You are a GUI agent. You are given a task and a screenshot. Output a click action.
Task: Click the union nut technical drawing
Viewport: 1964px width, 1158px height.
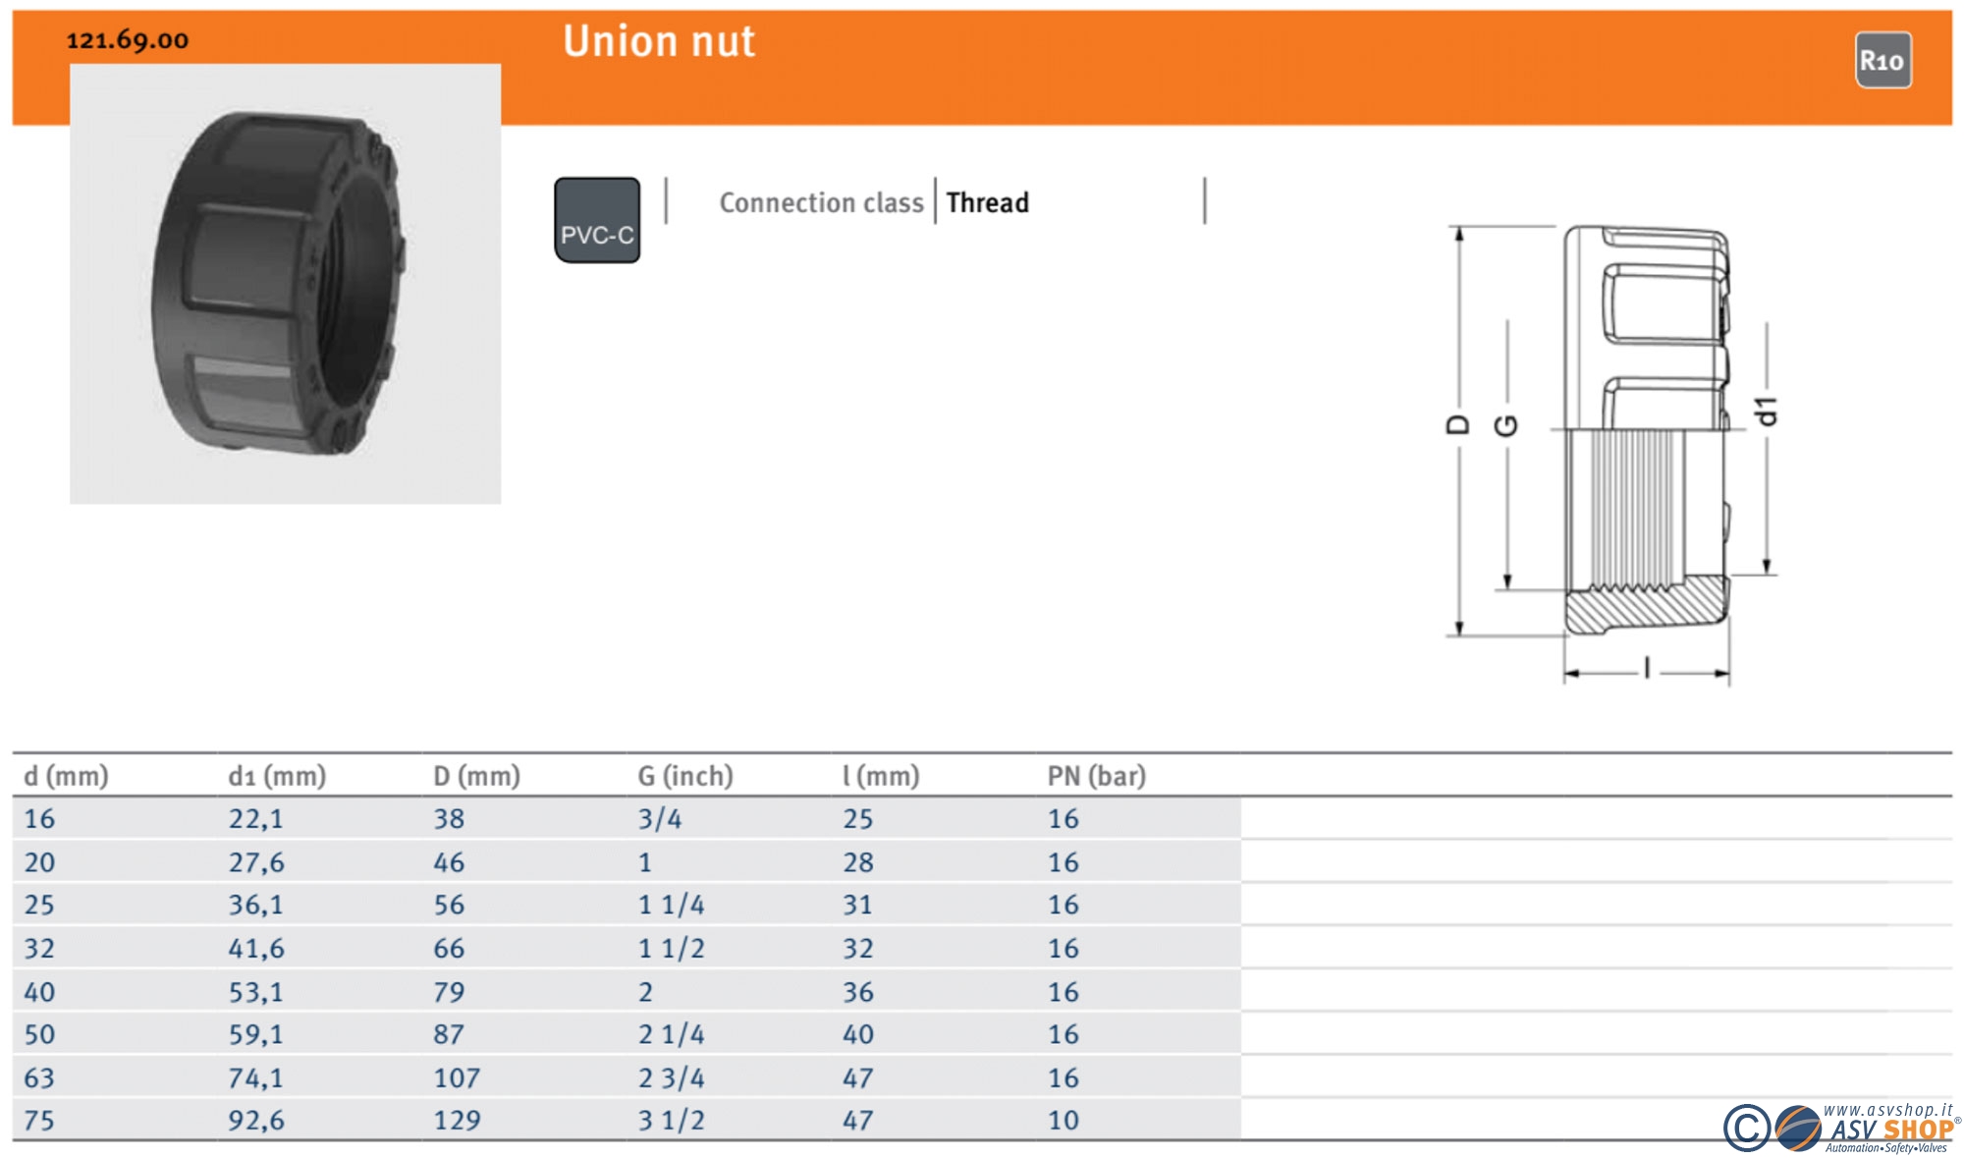tap(1613, 455)
